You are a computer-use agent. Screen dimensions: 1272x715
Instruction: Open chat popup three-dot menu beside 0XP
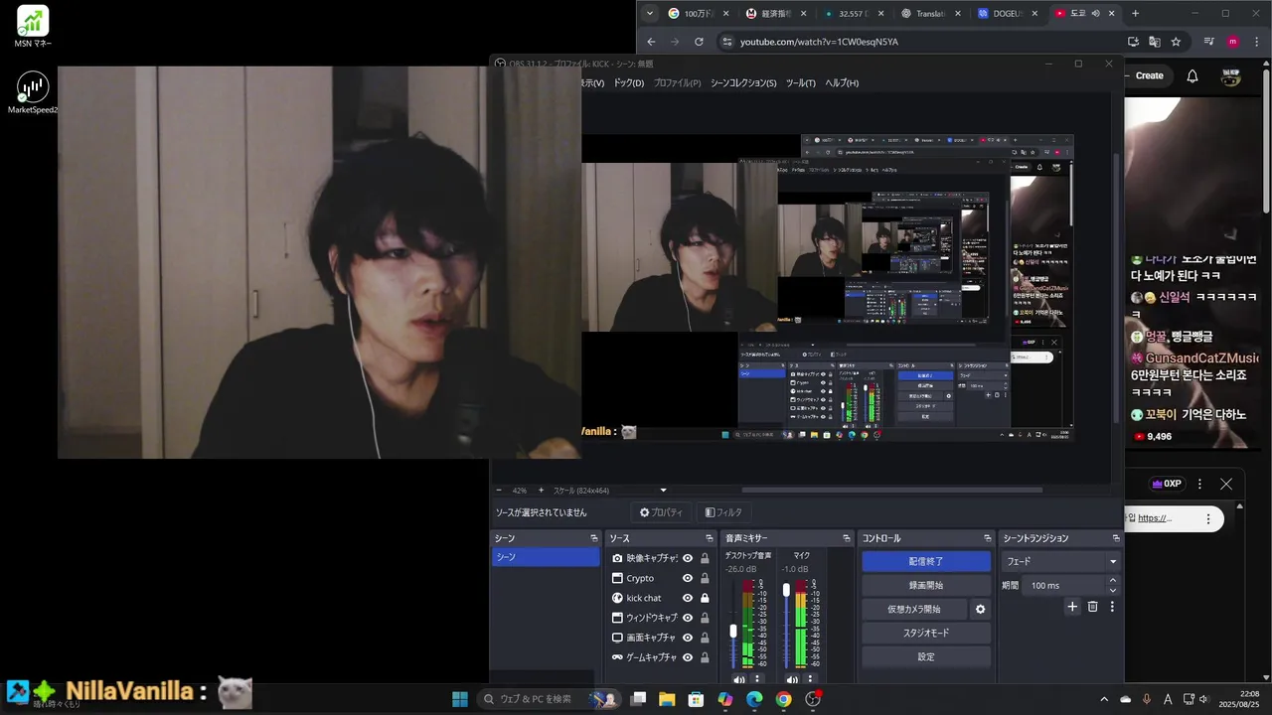(1199, 484)
